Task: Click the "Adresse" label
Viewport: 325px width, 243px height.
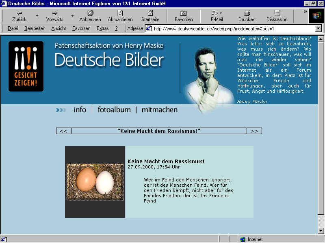Action: point(135,28)
